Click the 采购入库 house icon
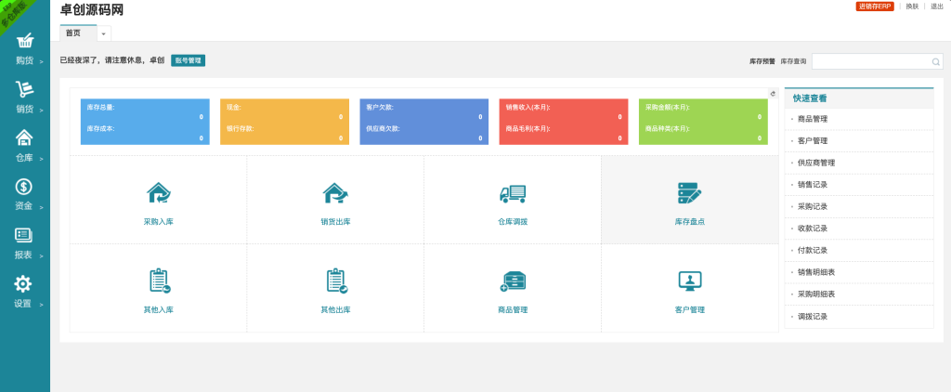 158,193
